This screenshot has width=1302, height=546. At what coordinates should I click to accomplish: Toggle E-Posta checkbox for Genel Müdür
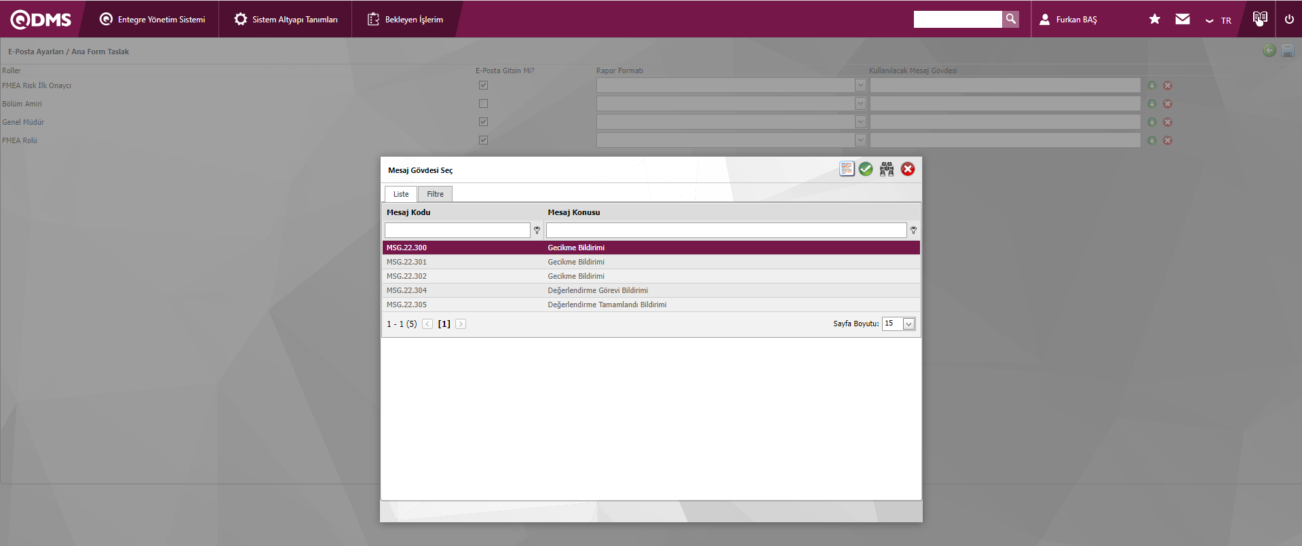tap(483, 122)
